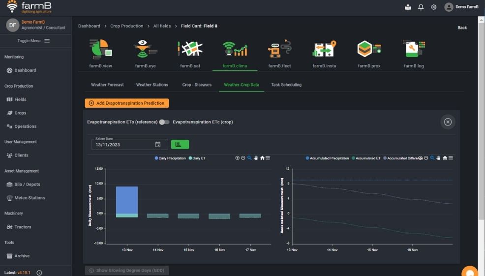The image size is (485, 276).
Task: Toggle Daily ET legend series
Action: [x=197, y=158]
